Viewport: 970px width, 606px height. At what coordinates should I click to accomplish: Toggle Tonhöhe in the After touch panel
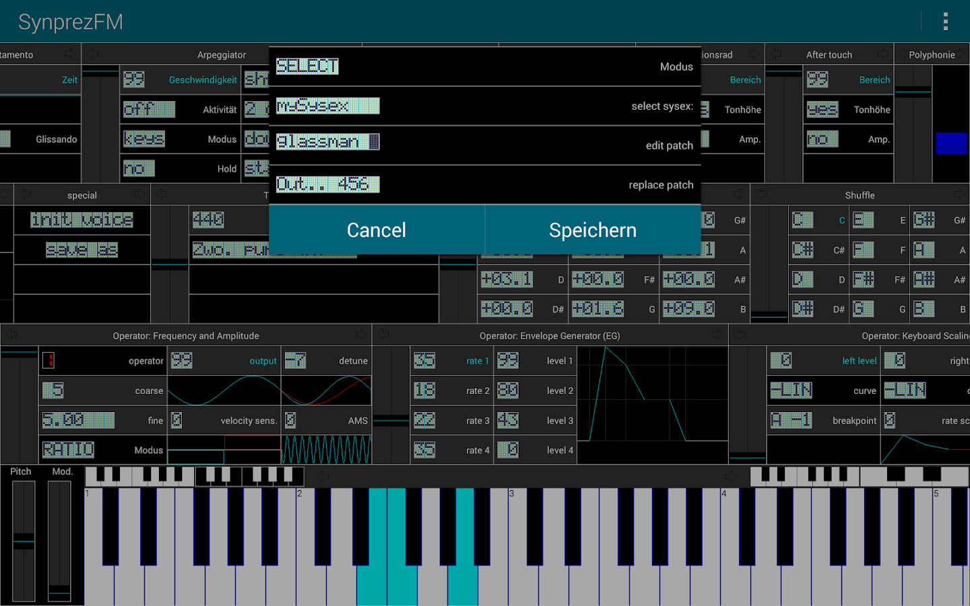822,109
